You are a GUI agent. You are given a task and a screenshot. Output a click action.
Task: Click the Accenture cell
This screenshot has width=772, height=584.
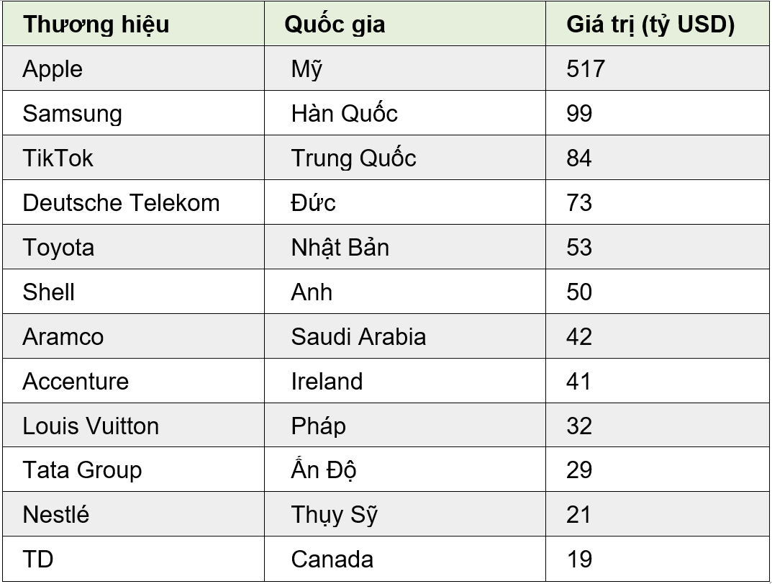pyautogui.click(x=76, y=382)
